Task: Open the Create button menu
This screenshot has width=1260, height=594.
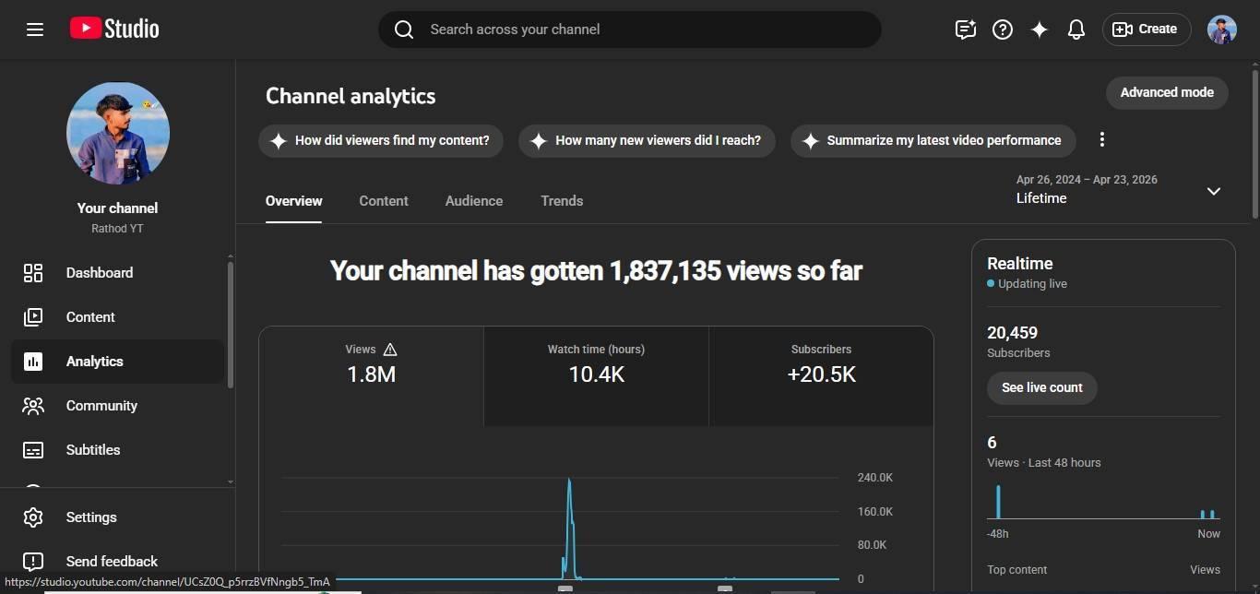Action: (x=1146, y=30)
